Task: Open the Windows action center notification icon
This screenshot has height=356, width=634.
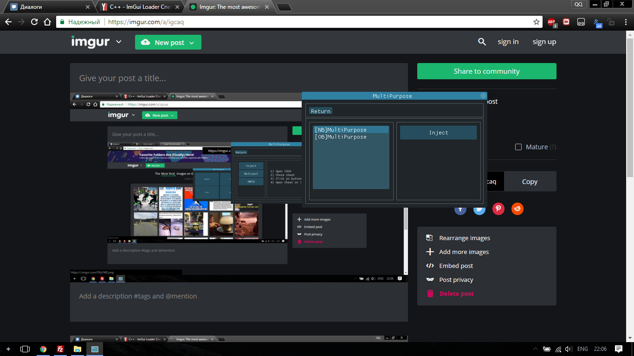Action: [x=618, y=349]
